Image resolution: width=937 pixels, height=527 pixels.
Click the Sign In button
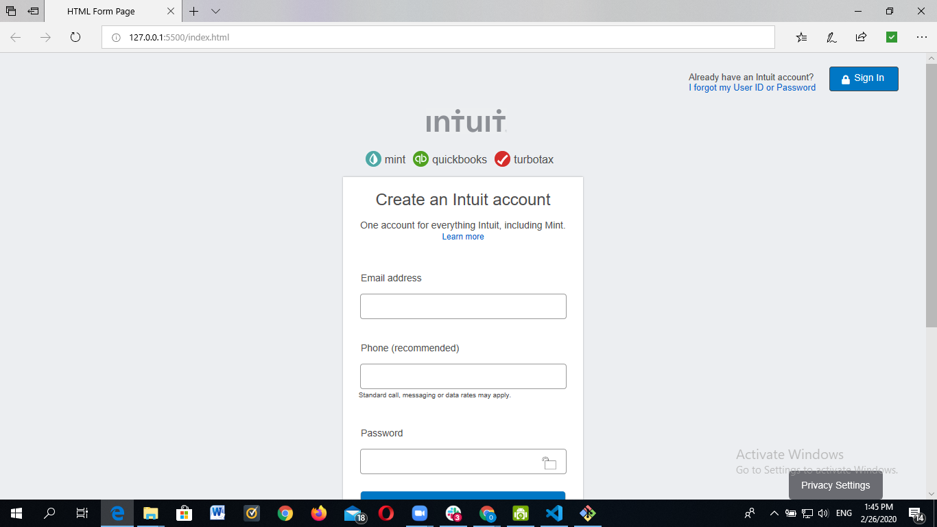[864, 78]
